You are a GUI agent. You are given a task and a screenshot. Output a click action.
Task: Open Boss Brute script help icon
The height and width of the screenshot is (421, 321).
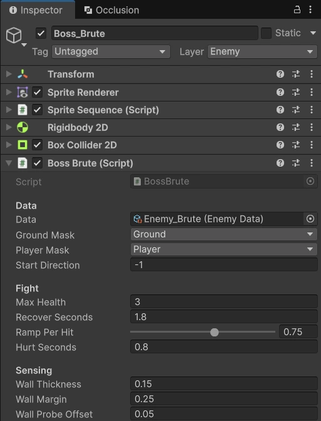pyautogui.click(x=280, y=163)
